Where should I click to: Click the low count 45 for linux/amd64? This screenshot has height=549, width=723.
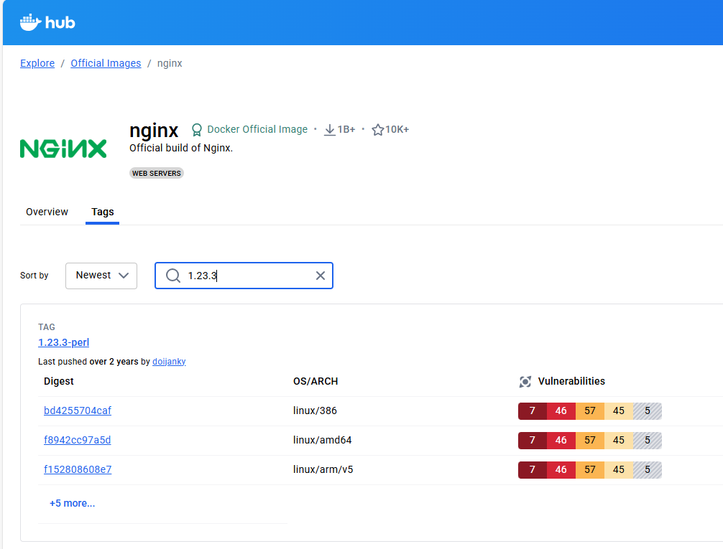[x=619, y=441]
